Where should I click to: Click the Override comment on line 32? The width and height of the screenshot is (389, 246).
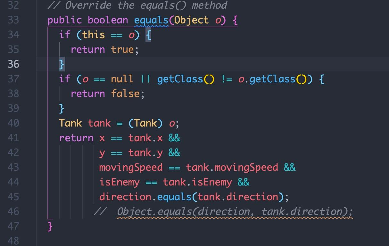(137, 5)
